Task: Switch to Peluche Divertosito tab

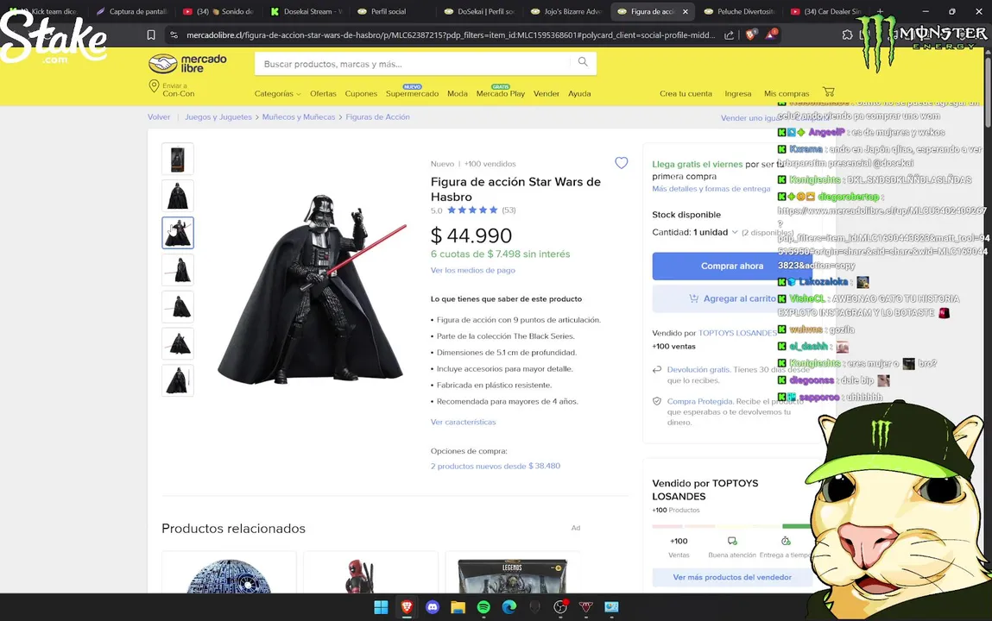Action: [x=740, y=11]
